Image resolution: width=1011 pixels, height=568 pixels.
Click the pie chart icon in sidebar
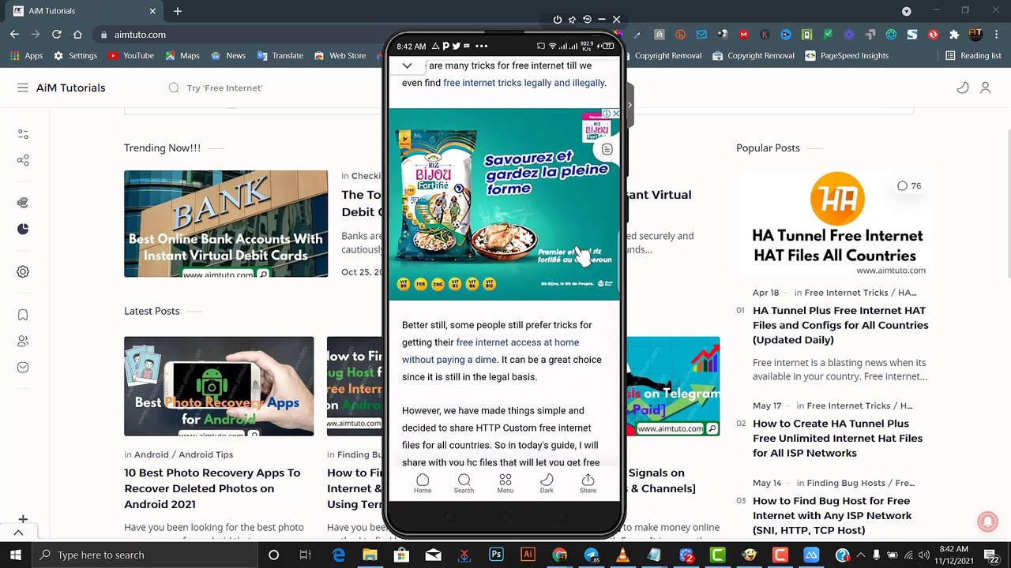[23, 229]
